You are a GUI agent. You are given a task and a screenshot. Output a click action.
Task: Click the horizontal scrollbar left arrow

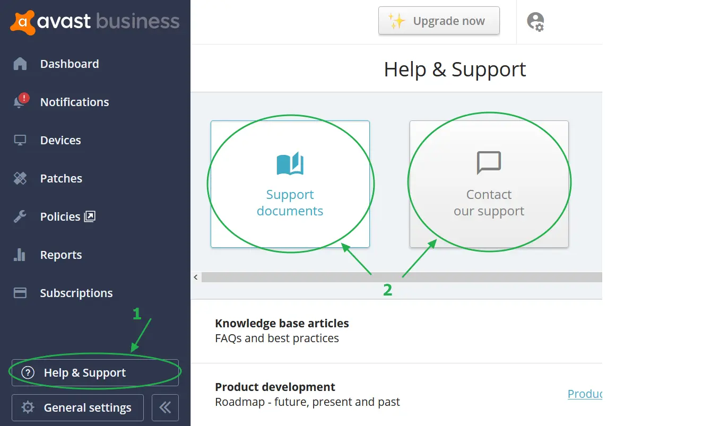click(x=196, y=277)
